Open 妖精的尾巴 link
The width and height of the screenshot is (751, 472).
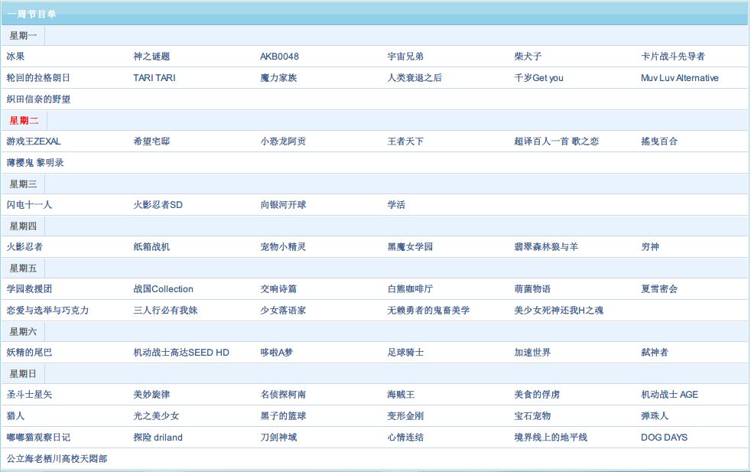click(29, 352)
